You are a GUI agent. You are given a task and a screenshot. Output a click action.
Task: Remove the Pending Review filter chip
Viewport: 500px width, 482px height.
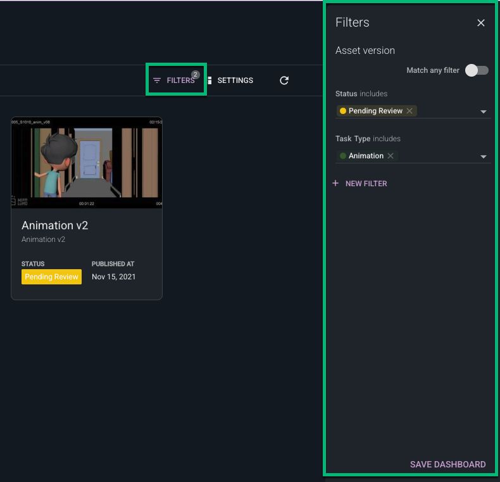[x=409, y=111]
